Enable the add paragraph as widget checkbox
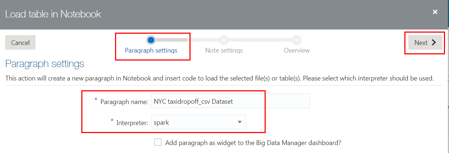 [158, 142]
